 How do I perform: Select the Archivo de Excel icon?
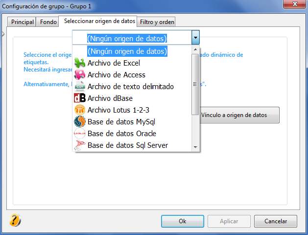click(79, 63)
